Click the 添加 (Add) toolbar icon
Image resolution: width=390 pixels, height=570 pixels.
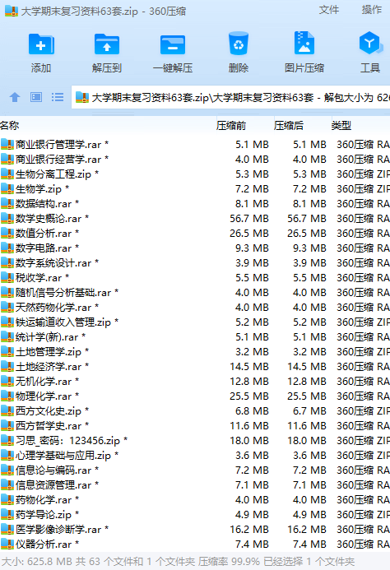coord(41,44)
